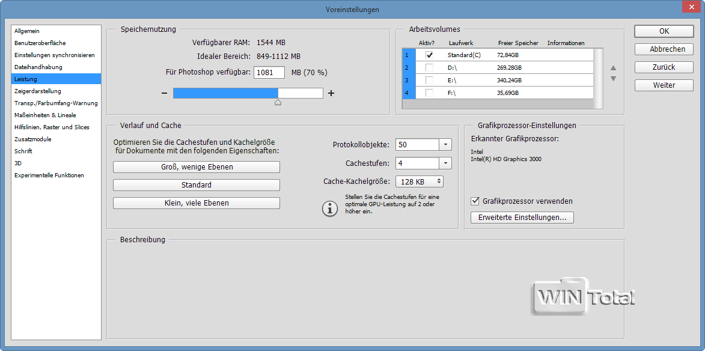Open the Protokollobjekte dropdown
The width and height of the screenshot is (705, 351).
click(x=445, y=145)
